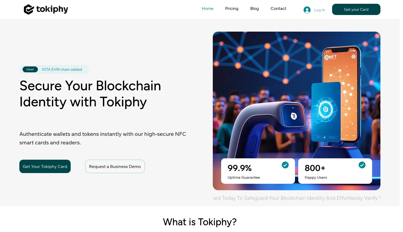Image resolution: width=403 pixels, height=232 pixels.
Task: Click the Tokiphy hexagon logo icon
Action: 29,9
